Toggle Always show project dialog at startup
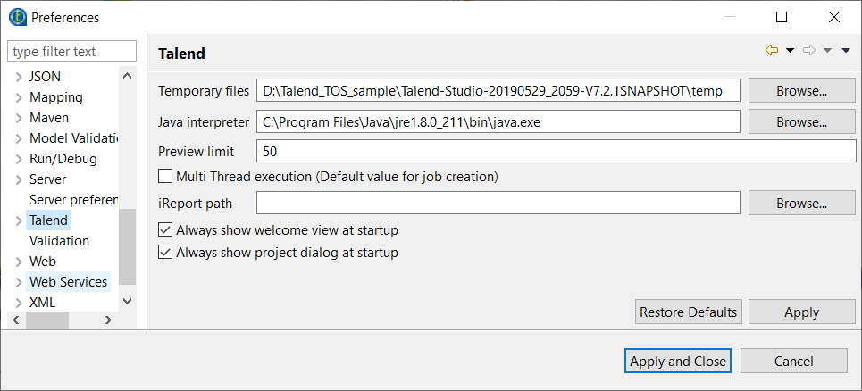The image size is (862, 391). pos(165,253)
